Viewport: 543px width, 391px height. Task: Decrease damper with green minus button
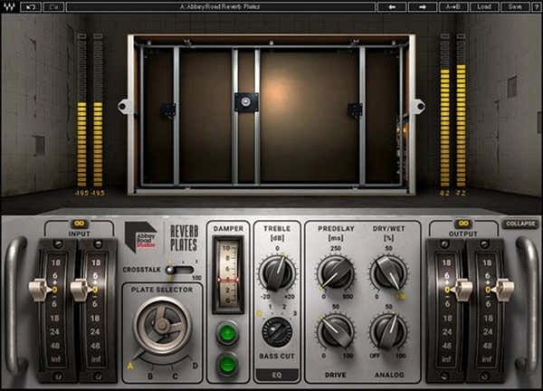(x=227, y=365)
